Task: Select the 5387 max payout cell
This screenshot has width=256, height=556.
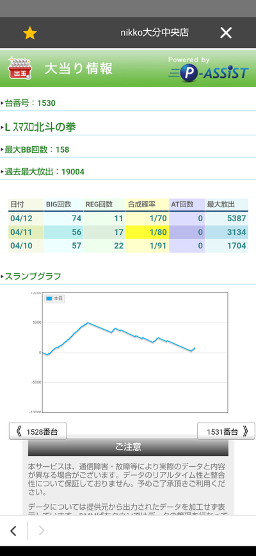Action: (x=227, y=219)
